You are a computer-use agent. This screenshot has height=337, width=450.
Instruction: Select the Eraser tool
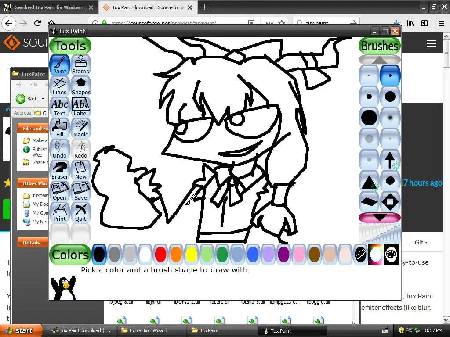coord(60,171)
